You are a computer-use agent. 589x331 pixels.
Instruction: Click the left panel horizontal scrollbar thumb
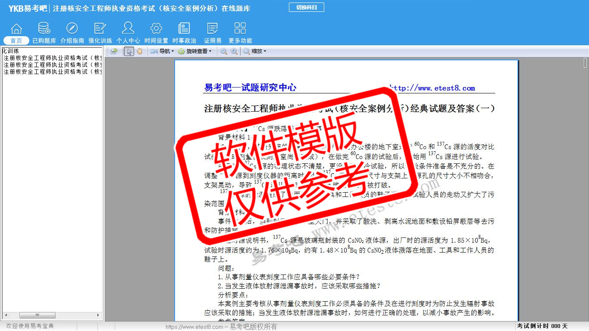point(38,315)
